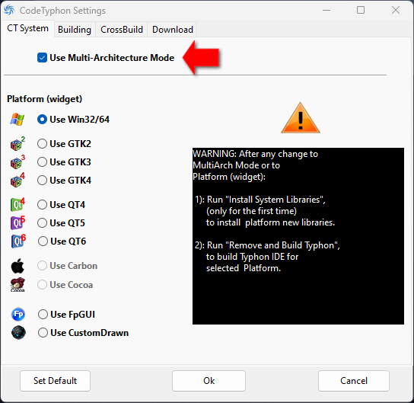Select Use FpGUI platform option
Screen dimensions: 414x403
66,315
